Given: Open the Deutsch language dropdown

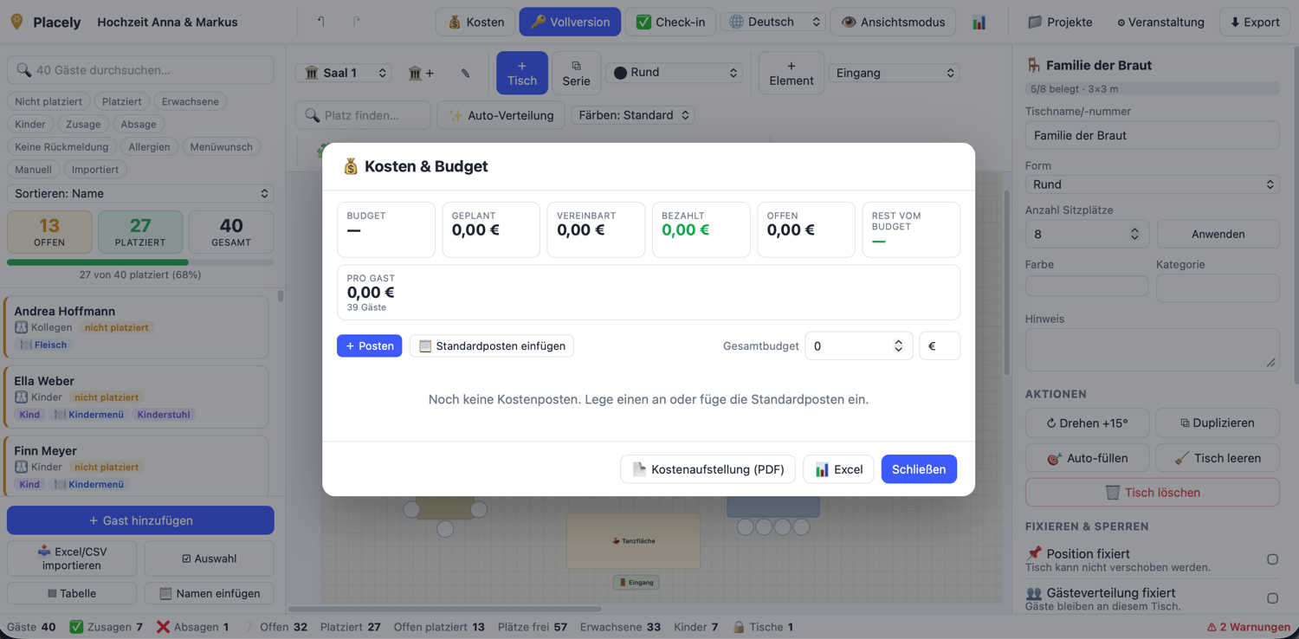Looking at the screenshot, I should [x=773, y=22].
